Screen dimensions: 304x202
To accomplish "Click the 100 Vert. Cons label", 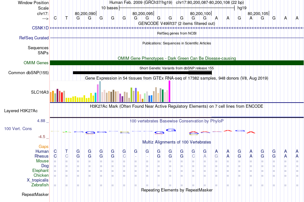I will tap(18, 129).
